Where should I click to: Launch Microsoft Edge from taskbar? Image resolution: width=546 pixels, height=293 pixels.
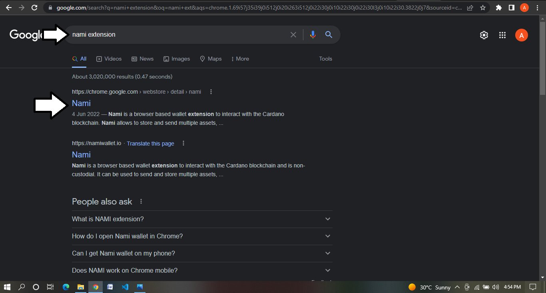66,287
